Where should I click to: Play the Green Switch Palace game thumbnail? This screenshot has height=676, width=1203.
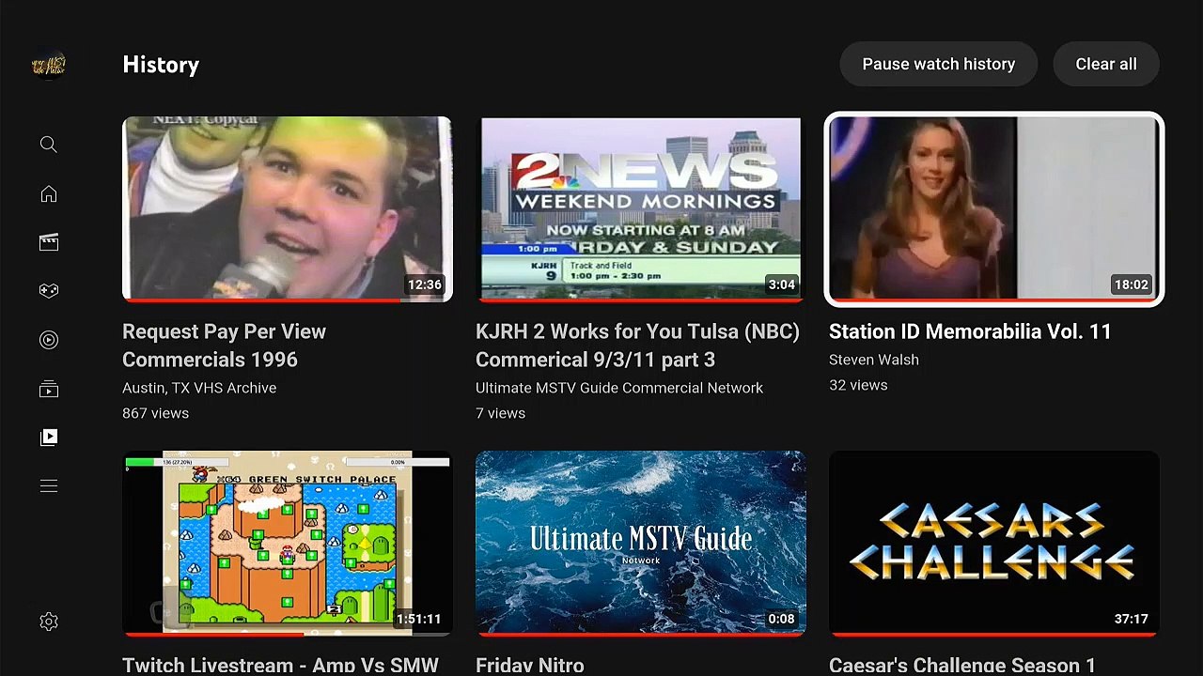288,544
